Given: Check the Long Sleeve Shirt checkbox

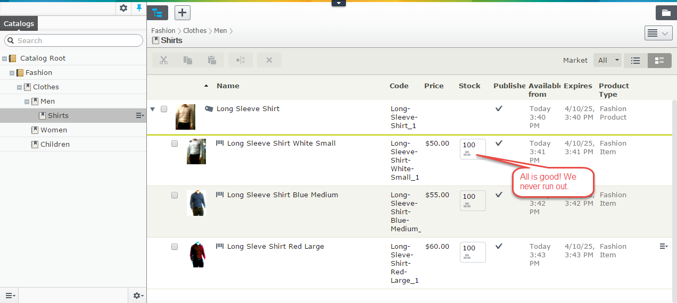Looking at the screenshot, I should coord(164,109).
